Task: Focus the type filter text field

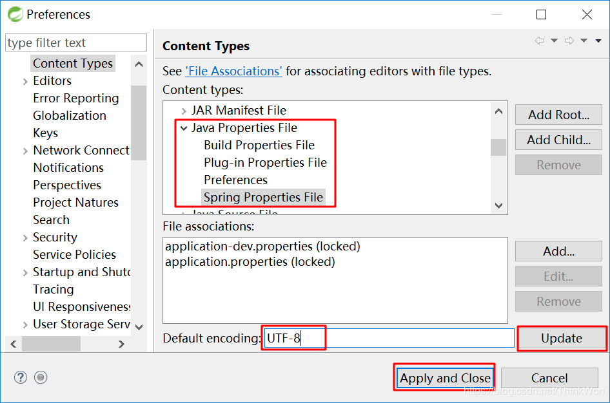Action: (76, 42)
